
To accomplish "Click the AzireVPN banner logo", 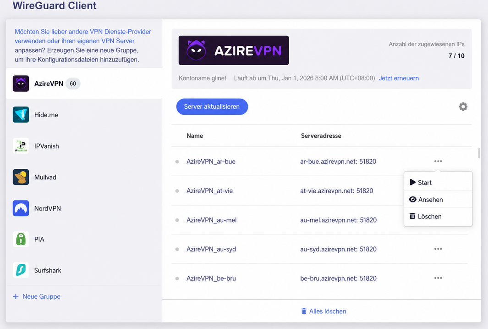I will [234, 50].
